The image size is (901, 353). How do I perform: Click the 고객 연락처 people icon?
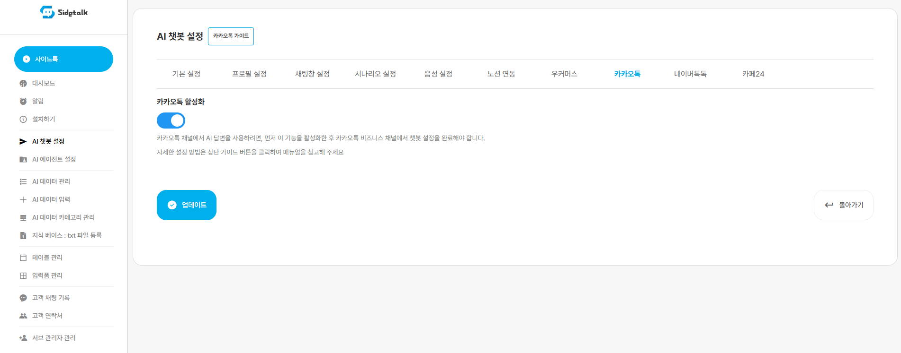(23, 316)
